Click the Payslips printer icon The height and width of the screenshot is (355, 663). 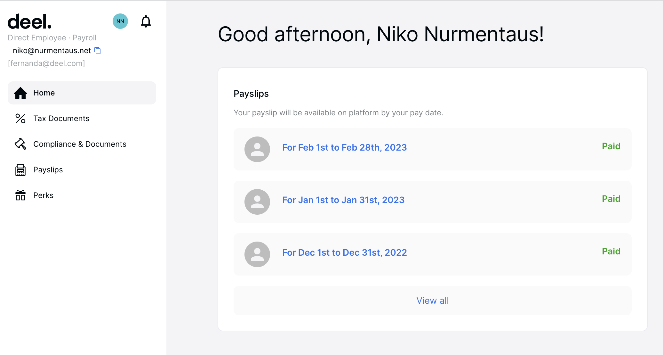click(20, 170)
